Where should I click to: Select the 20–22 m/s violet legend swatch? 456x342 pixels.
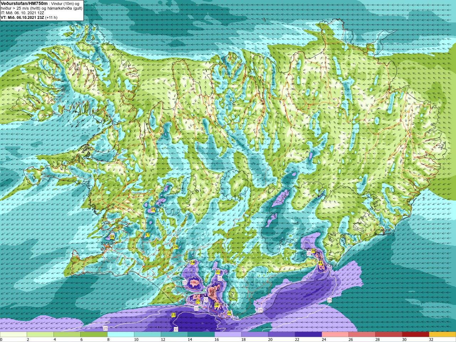point(281,335)
